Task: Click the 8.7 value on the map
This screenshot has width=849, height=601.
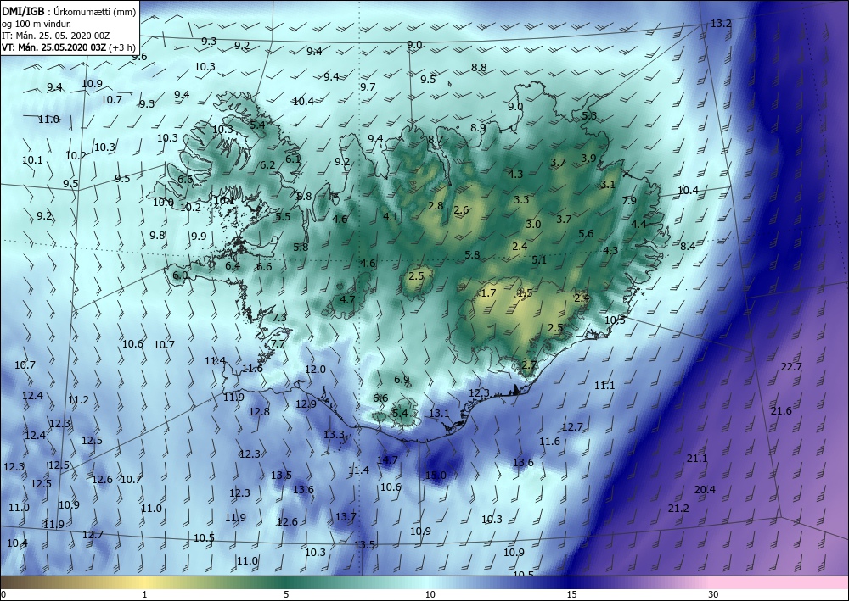Action: [436, 139]
